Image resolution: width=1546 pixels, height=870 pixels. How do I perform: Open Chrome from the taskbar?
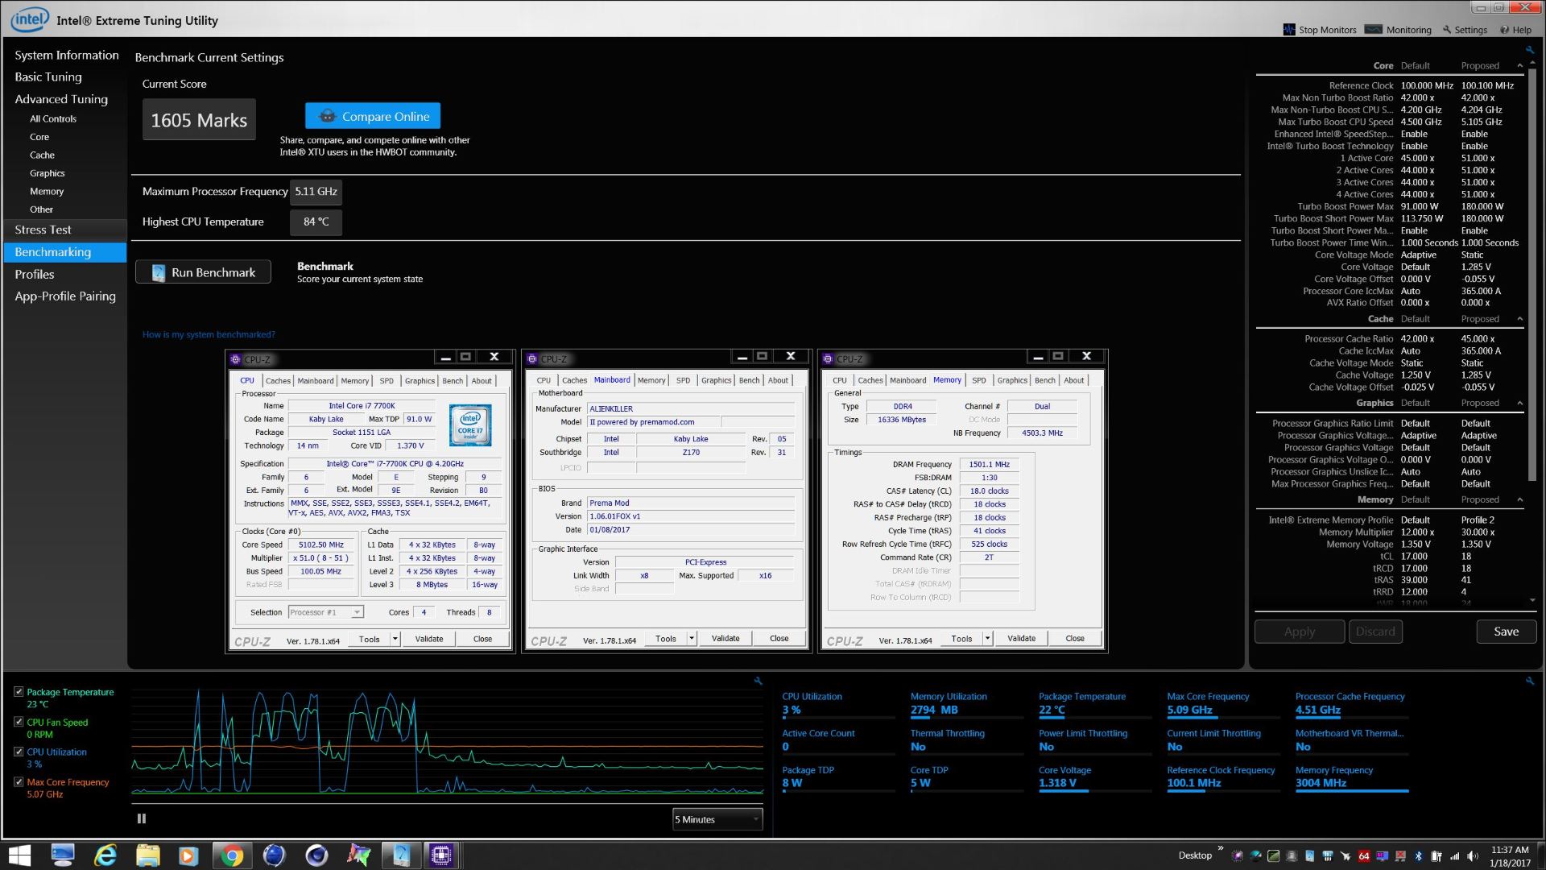232,855
